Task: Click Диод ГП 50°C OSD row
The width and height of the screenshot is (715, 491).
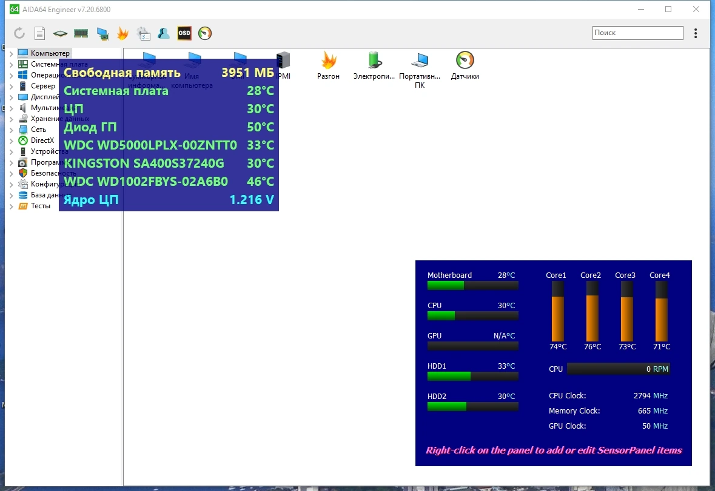Action: pyautogui.click(x=169, y=127)
